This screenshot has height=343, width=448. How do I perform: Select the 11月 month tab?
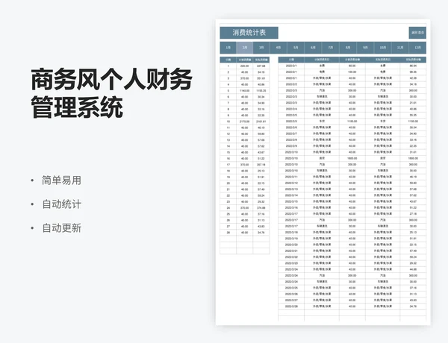click(x=400, y=48)
